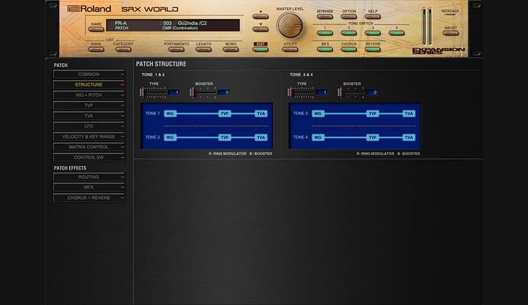This screenshot has width=528, height=305.
Task: Click the Tone 2 TVF block
Action: click(x=225, y=137)
